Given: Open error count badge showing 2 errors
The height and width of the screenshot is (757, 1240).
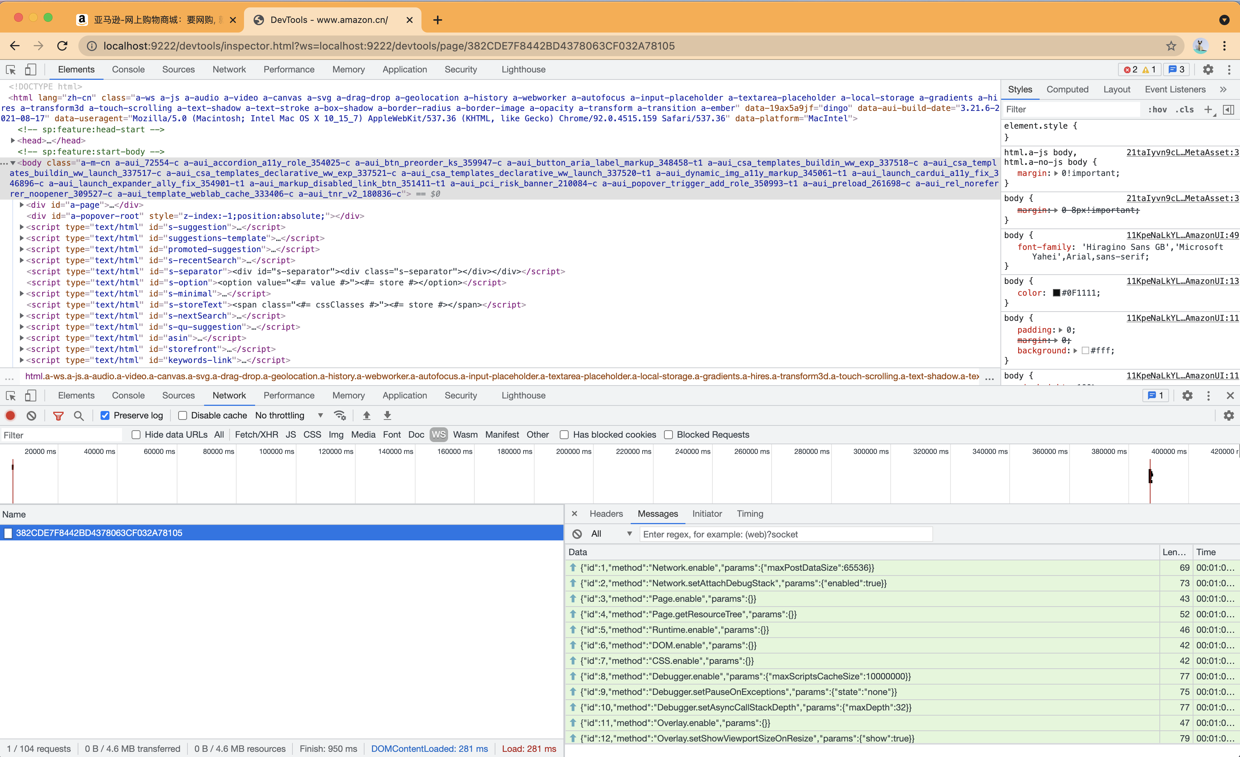Looking at the screenshot, I should point(1130,69).
